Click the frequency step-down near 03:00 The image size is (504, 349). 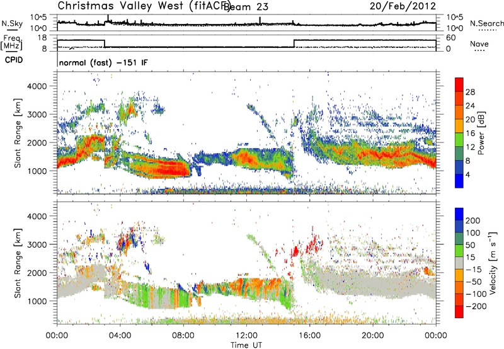[x=105, y=43]
